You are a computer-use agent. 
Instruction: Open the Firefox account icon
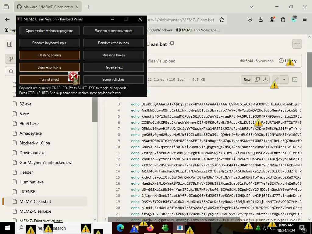click(272, 19)
